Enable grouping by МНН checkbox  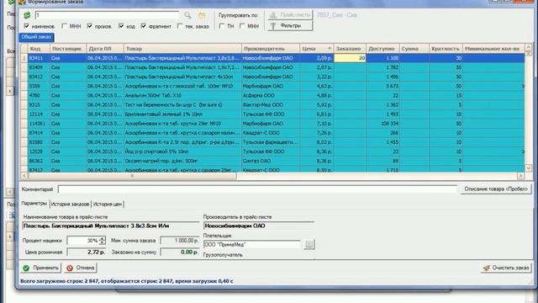(x=242, y=26)
